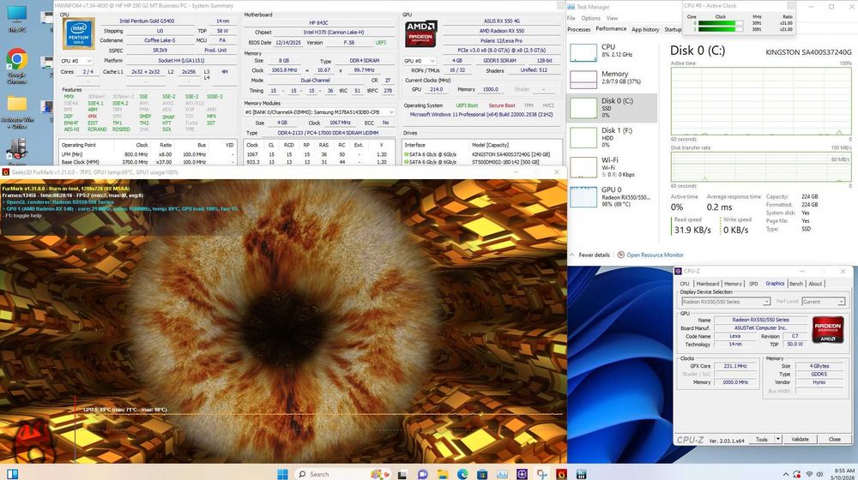The width and height of the screenshot is (858, 480).
Task: Switch to App history tab in Task Manager
Action: pos(645,29)
